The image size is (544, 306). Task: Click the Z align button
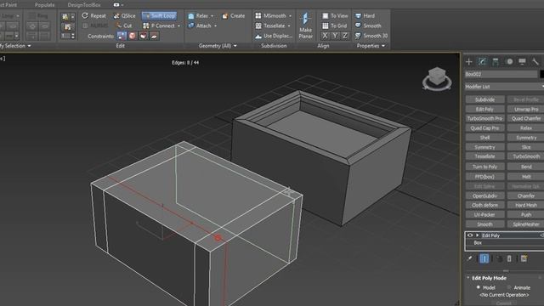345,36
